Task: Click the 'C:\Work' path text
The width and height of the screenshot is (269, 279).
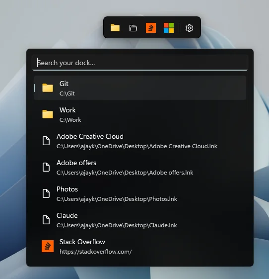Action: pos(70,120)
